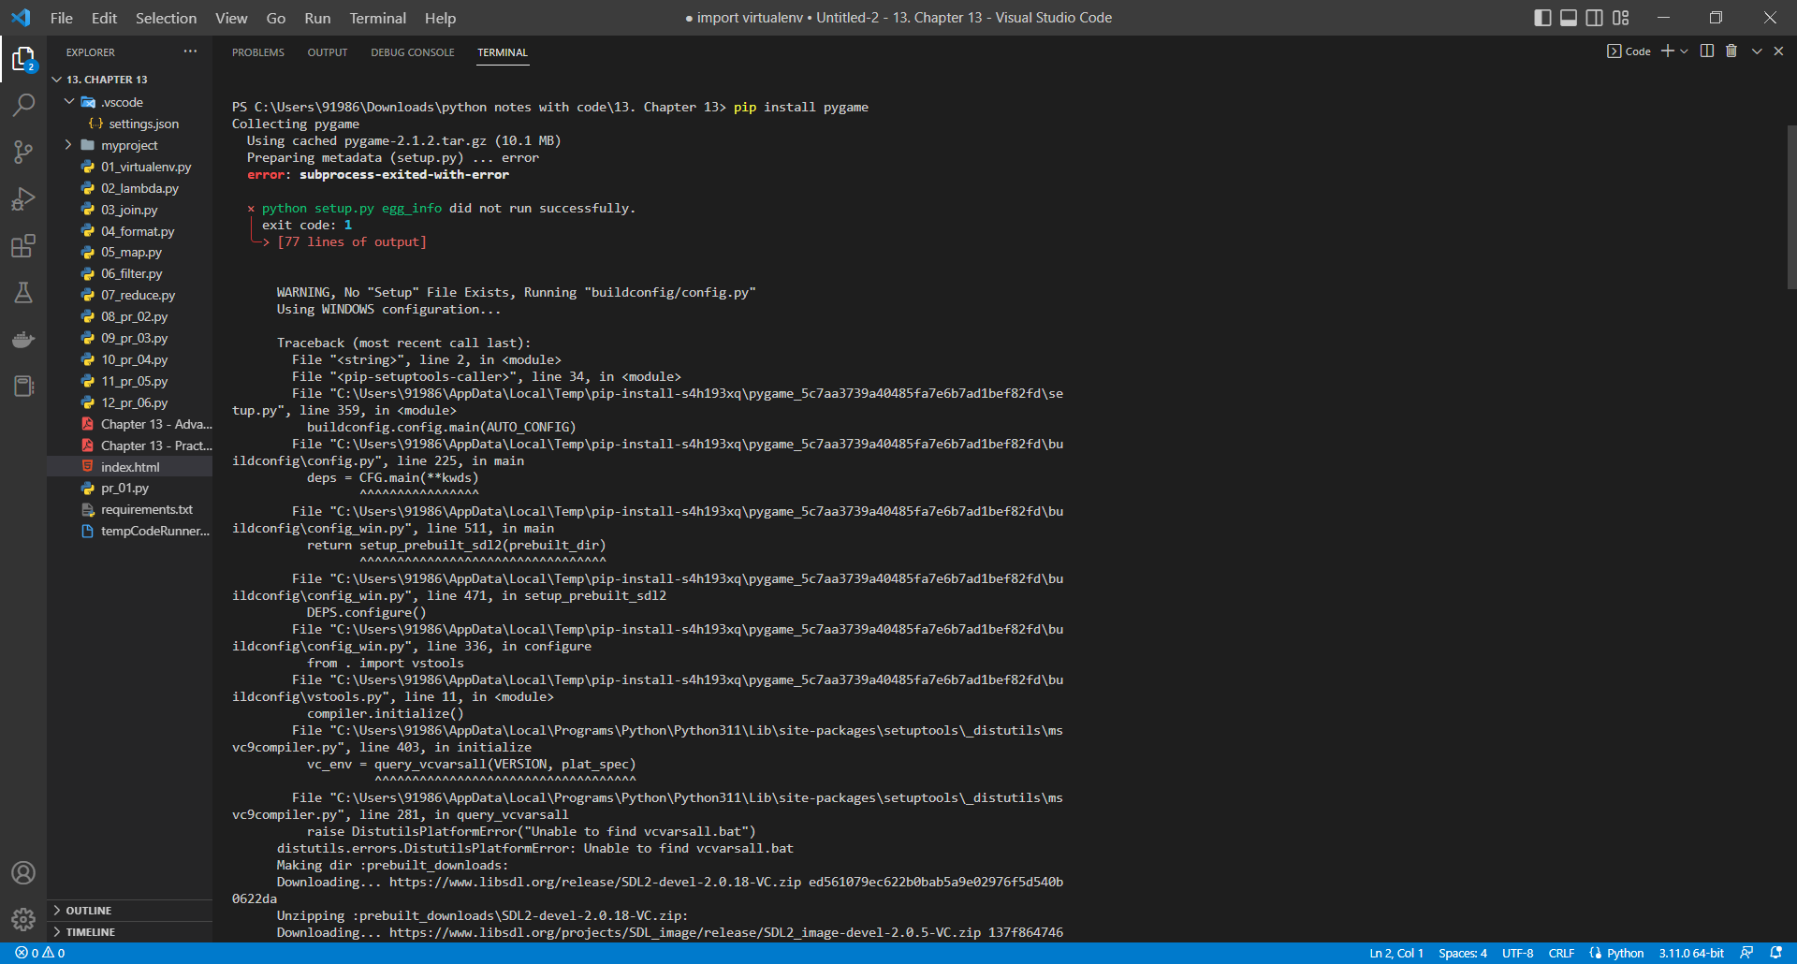The height and width of the screenshot is (964, 1797).
Task: Open the Run and Debug view
Action: pyautogui.click(x=23, y=198)
